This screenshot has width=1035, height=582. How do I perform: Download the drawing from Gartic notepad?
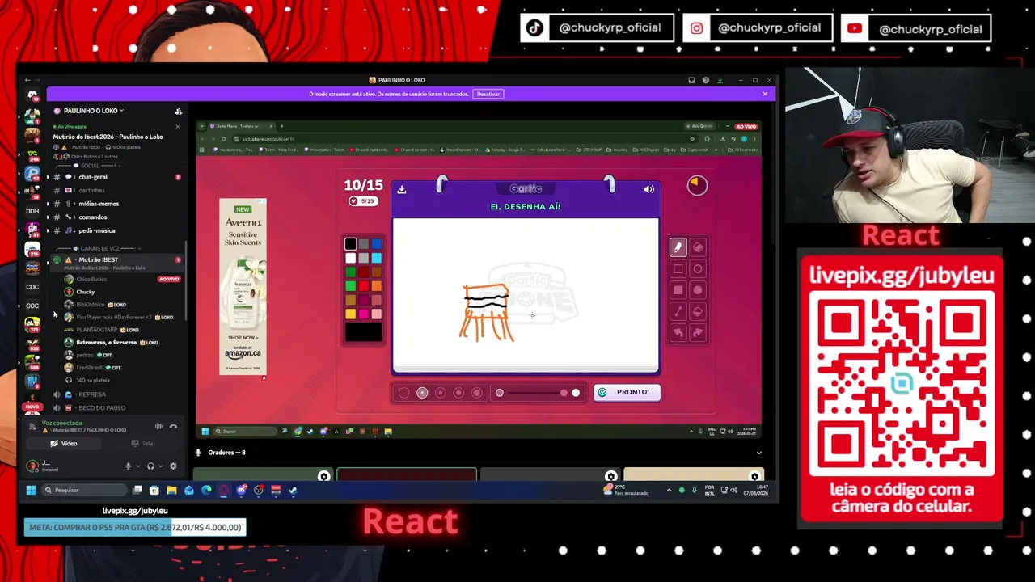pyautogui.click(x=402, y=190)
